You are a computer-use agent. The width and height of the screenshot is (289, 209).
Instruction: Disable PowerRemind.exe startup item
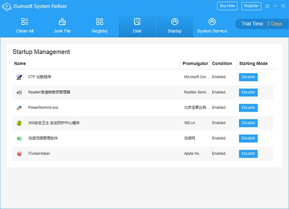pyautogui.click(x=248, y=108)
